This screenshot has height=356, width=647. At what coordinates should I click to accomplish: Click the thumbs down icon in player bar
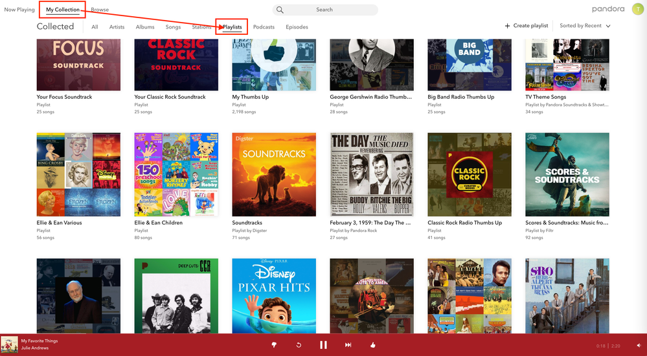point(274,345)
